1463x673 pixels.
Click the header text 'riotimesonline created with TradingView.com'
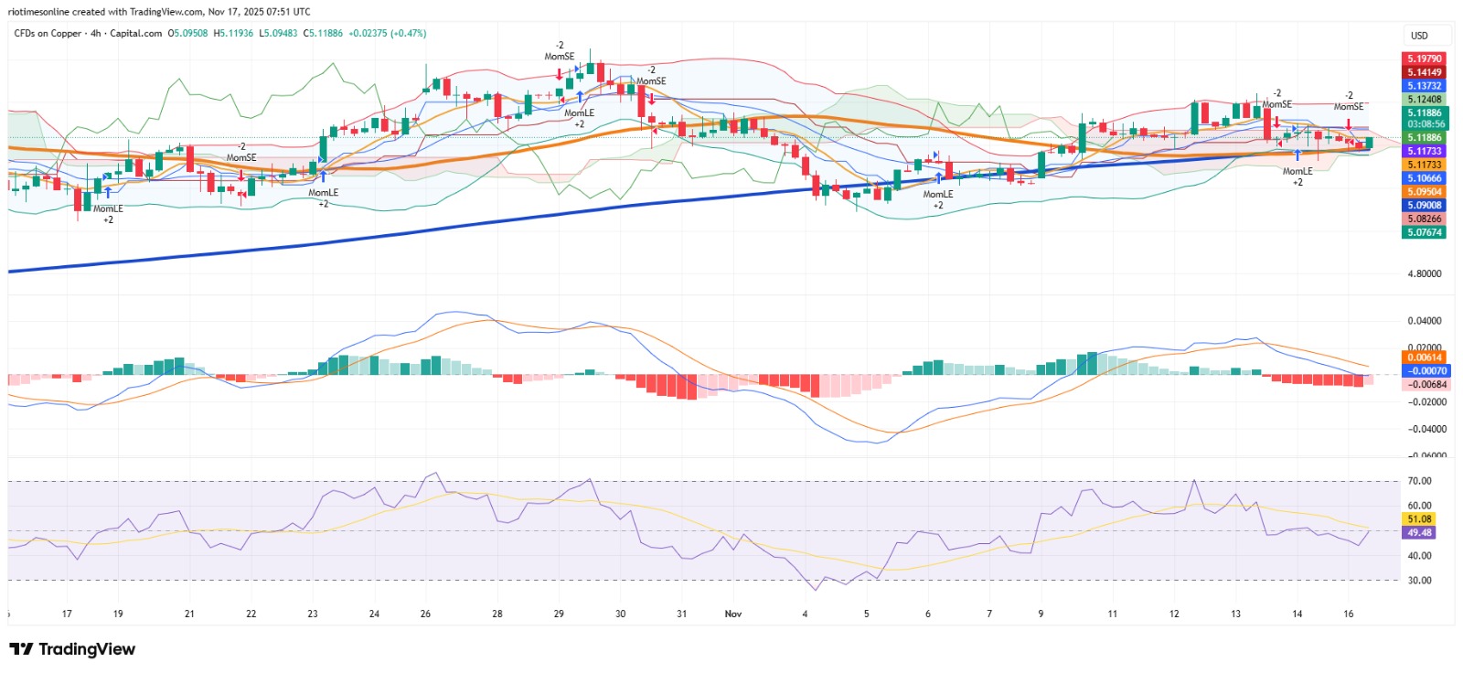point(105,12)
